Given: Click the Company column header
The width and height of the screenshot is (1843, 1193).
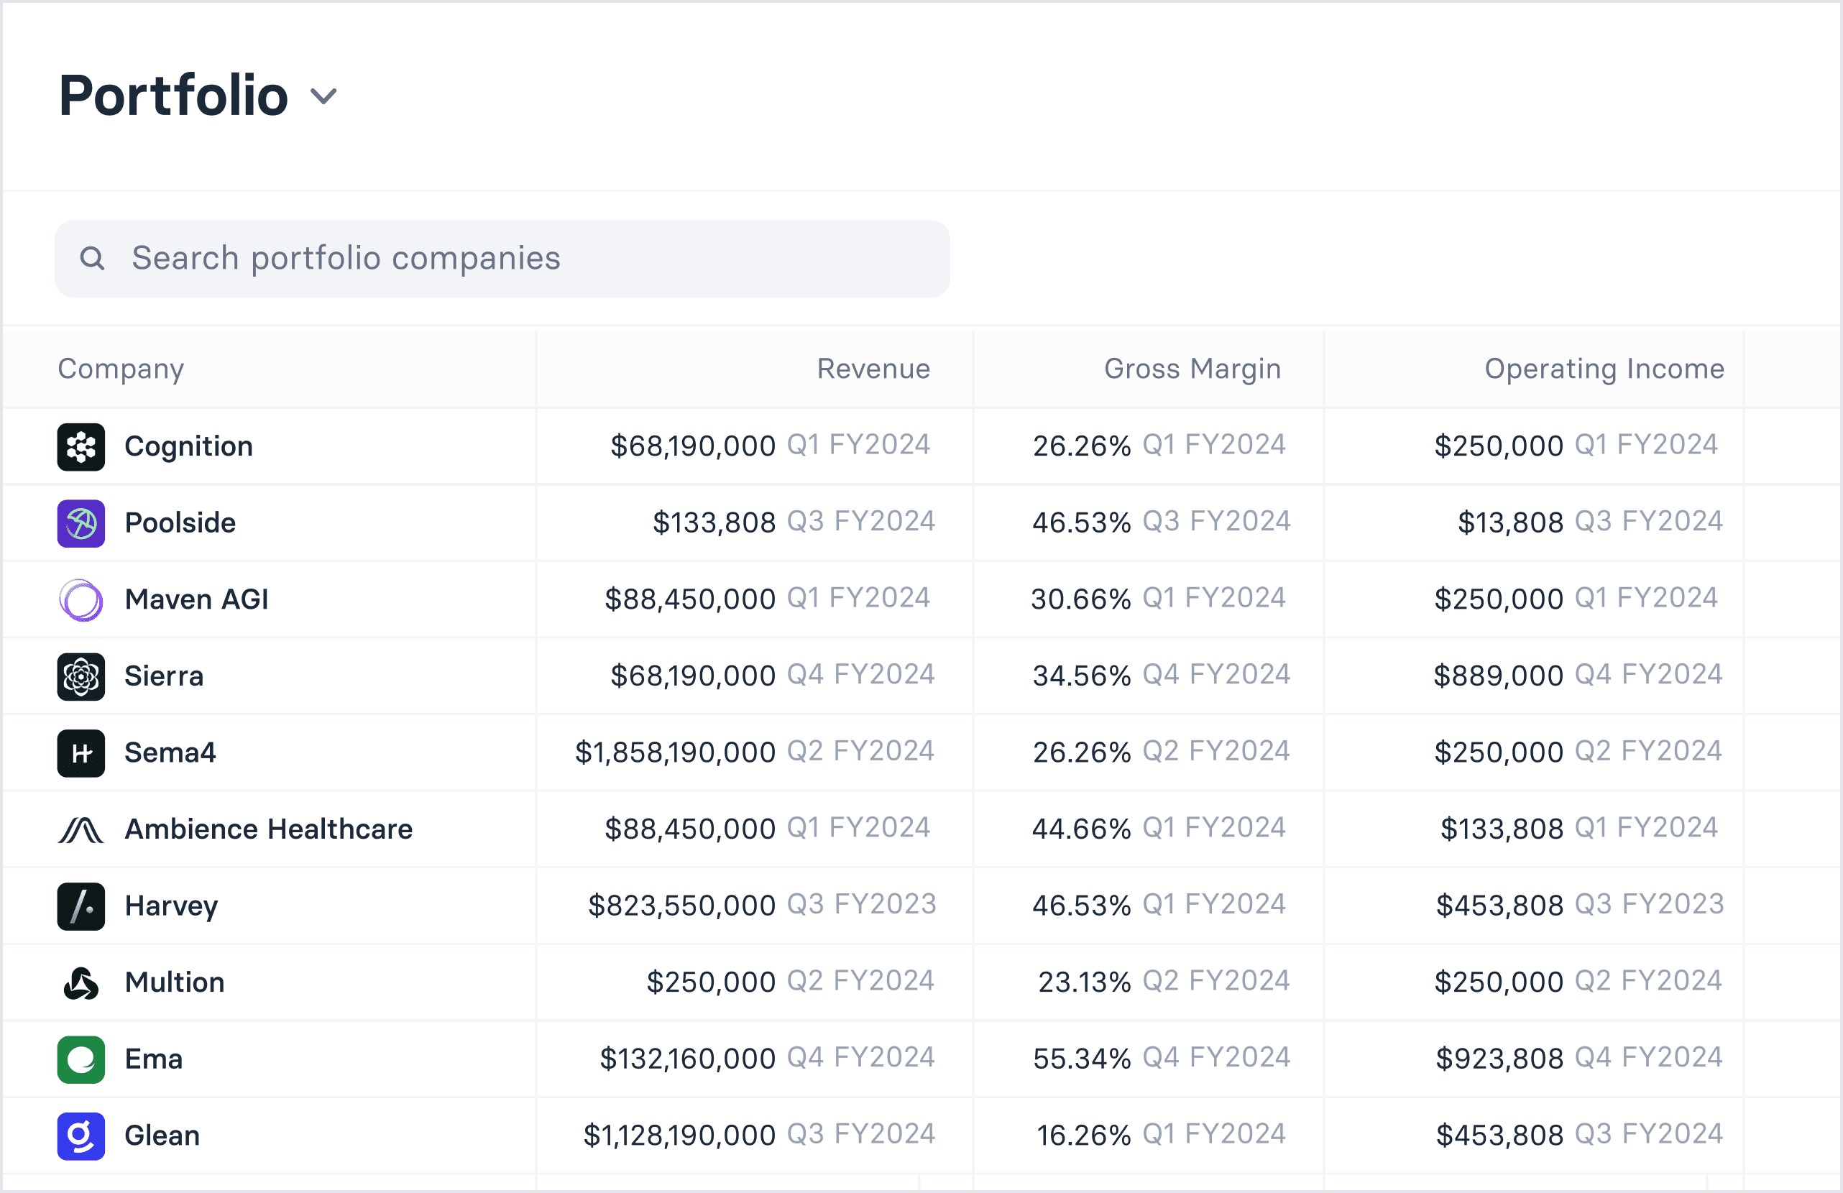Looking at the screenshot, I should point(121,369).
